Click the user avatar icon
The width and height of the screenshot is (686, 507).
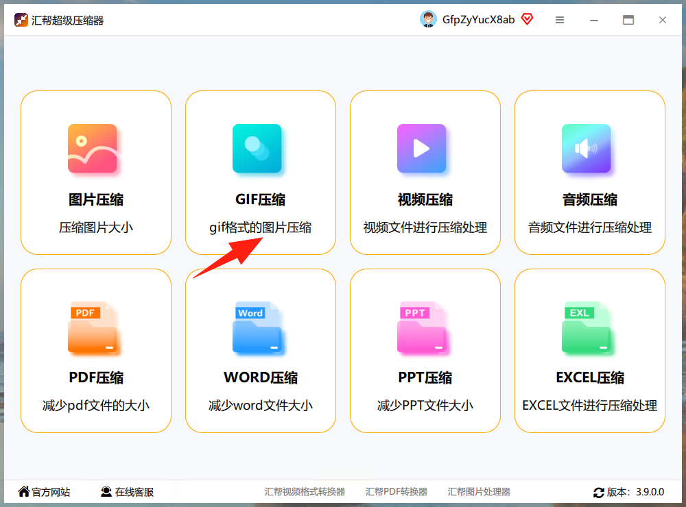[428, 20]
